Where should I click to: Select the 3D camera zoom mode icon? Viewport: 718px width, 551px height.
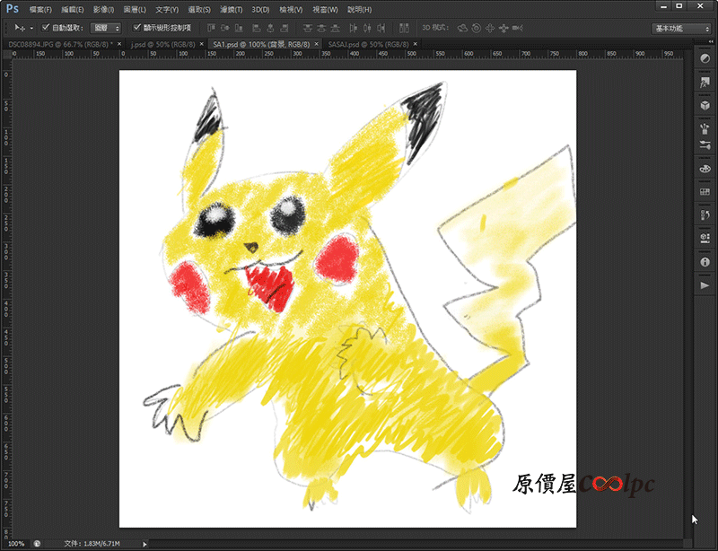(518, 28)
